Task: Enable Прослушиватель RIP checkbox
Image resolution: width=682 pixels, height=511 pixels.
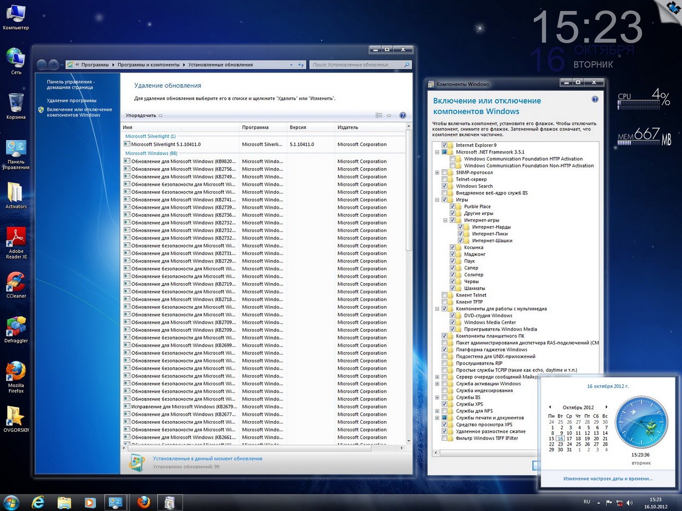Action: pyautogui.click(x=444, y=363)
